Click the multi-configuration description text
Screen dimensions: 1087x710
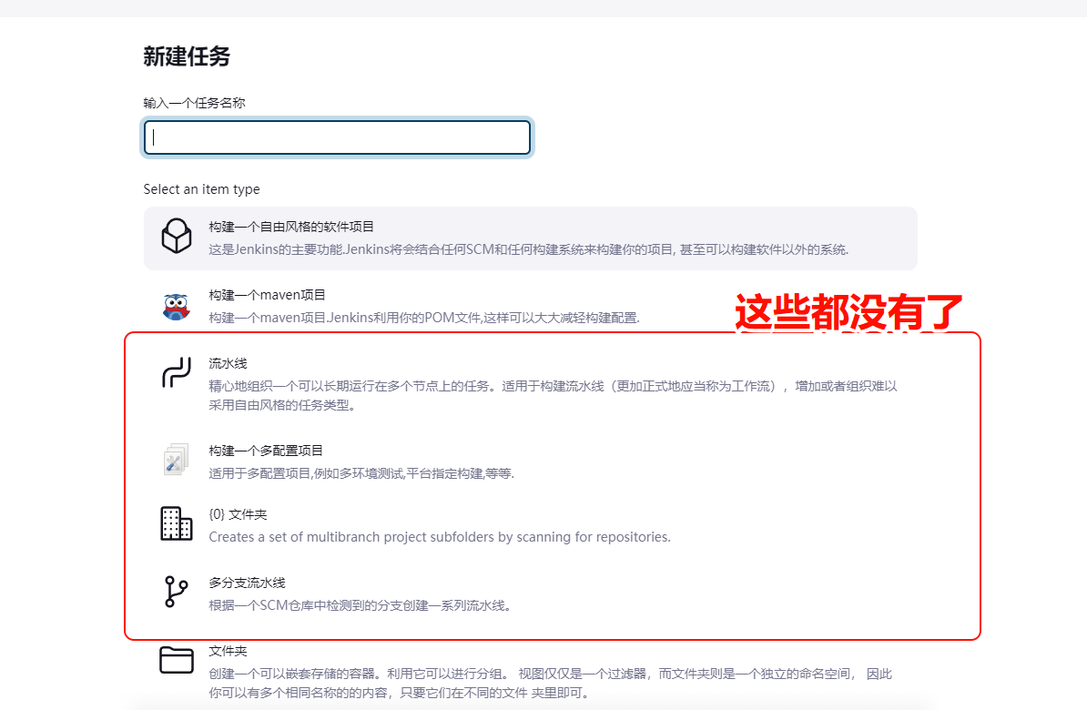(x=361, y=473)
